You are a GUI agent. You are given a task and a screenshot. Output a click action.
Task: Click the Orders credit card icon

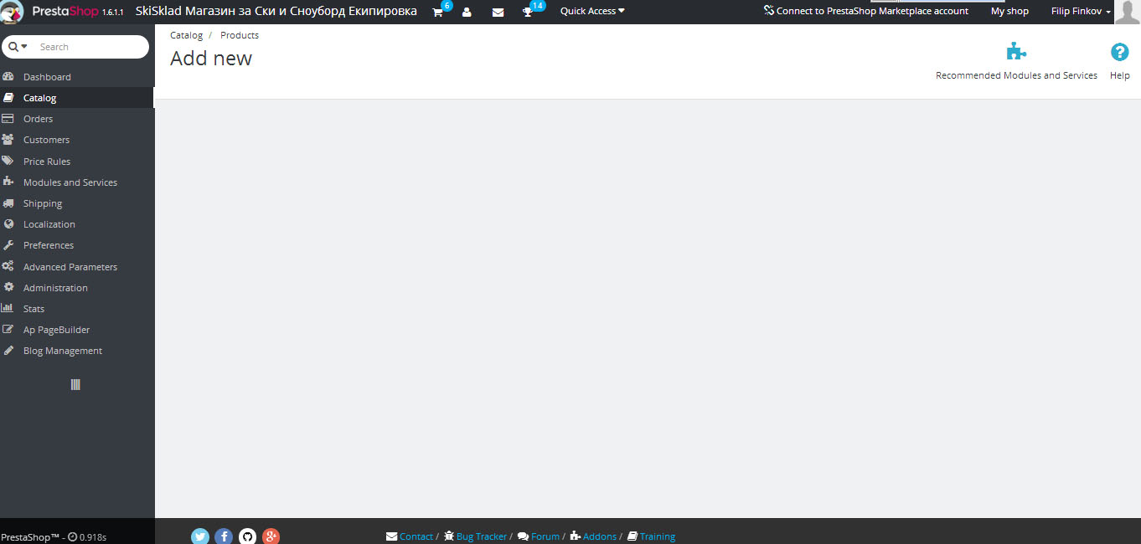coord(8,119)
